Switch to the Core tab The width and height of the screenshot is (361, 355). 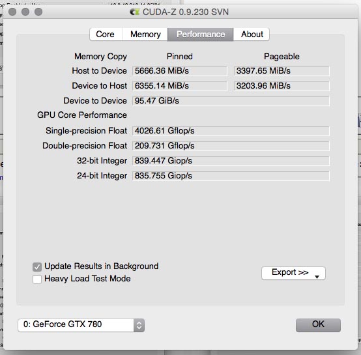point(106,35)
